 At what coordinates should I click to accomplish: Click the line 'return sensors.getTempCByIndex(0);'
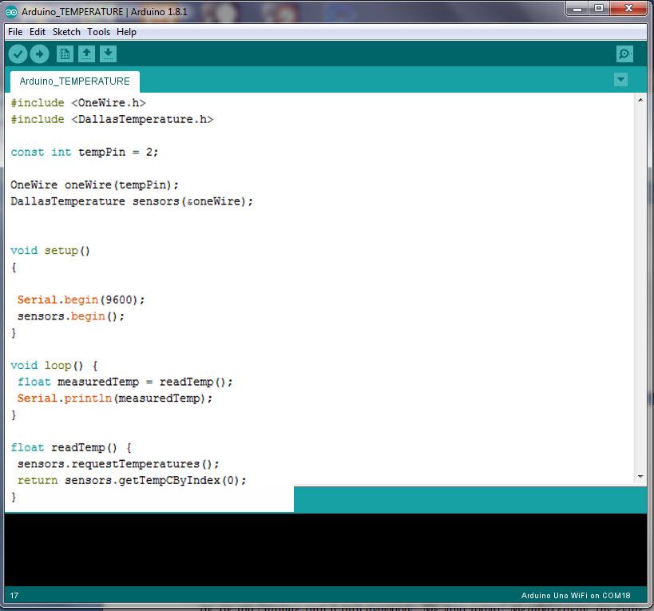(132, 481)
